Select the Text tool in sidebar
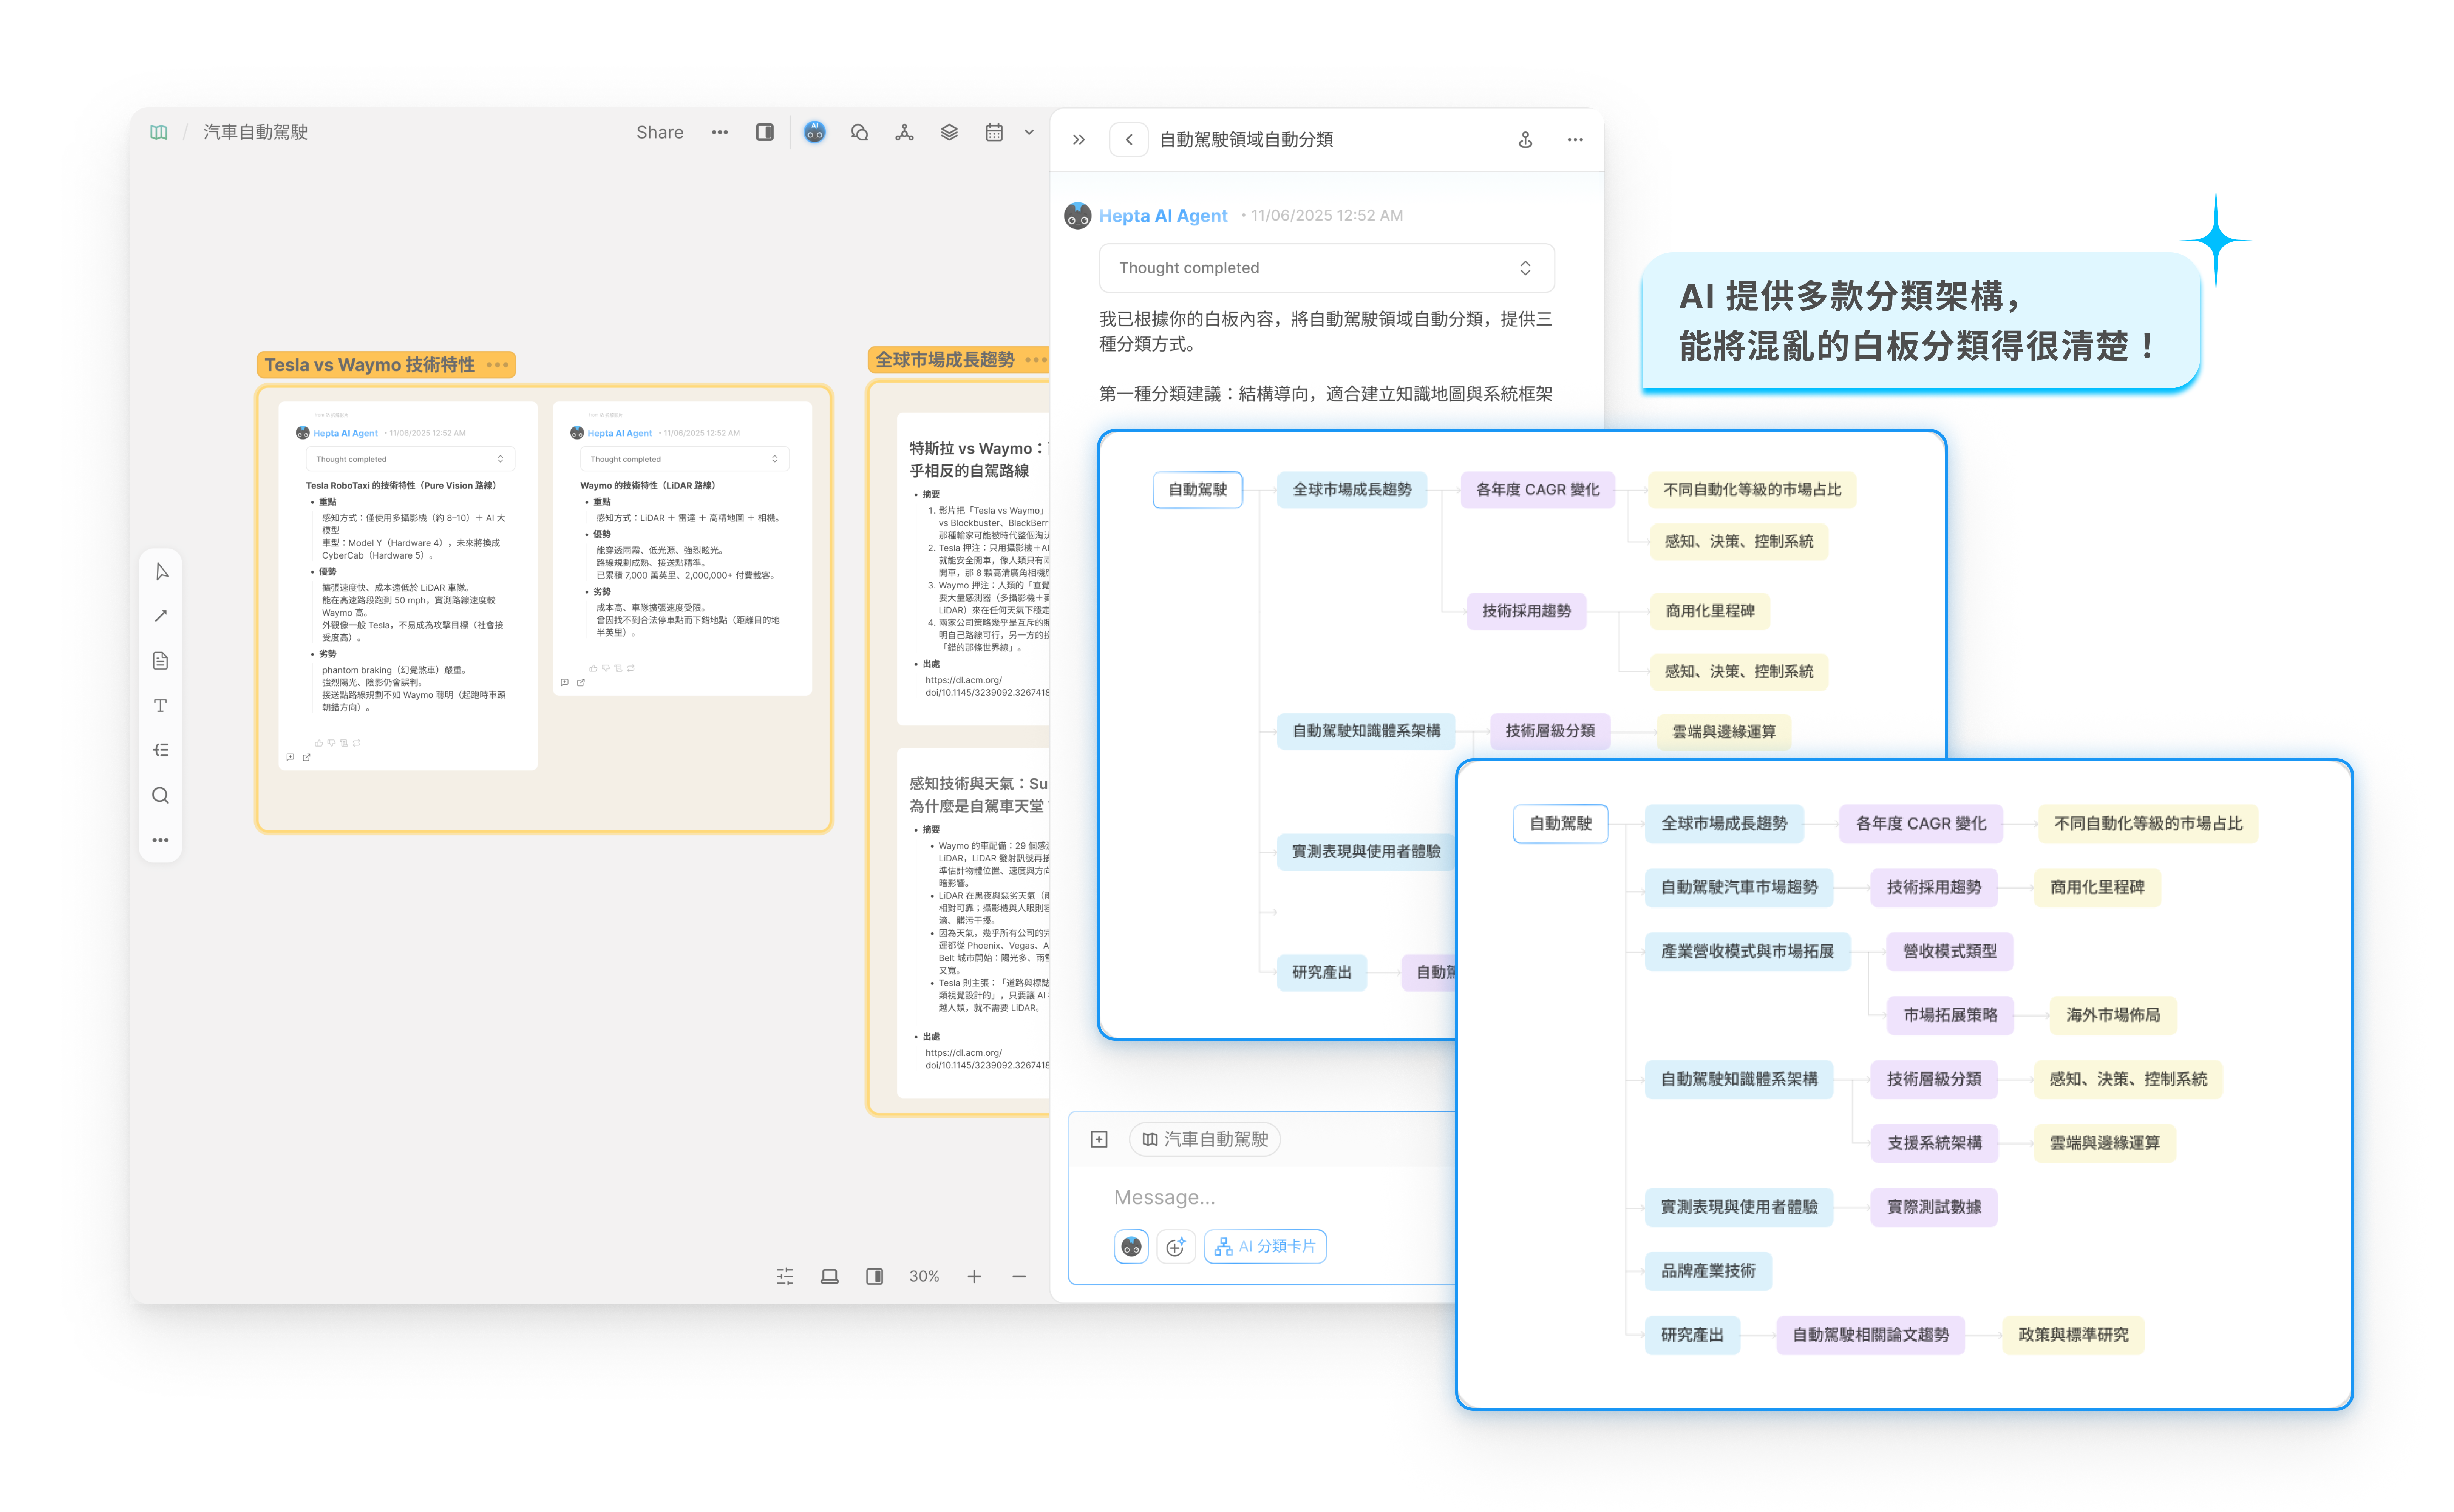2454x1512 pixels. click(161, 706)
